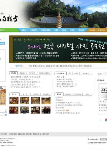Click the login input field in left sidebar
The height and width of the screenshot is (153, 107).
click(x=2, y=40)
